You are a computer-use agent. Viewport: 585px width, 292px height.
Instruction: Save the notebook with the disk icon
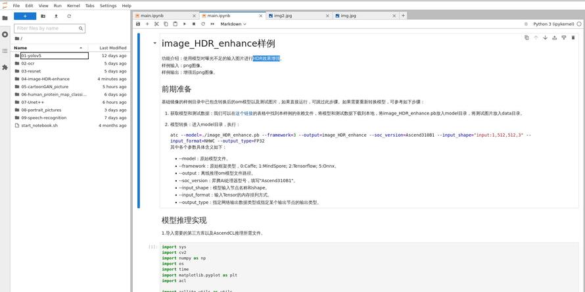coord(138,24)
